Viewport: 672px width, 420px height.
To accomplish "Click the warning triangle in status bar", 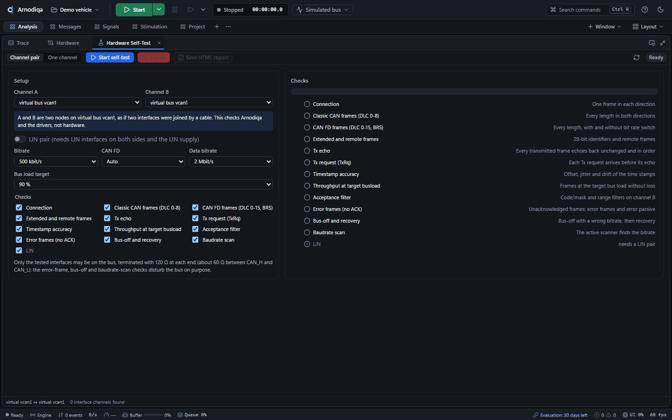I will [x=609, y=415].
